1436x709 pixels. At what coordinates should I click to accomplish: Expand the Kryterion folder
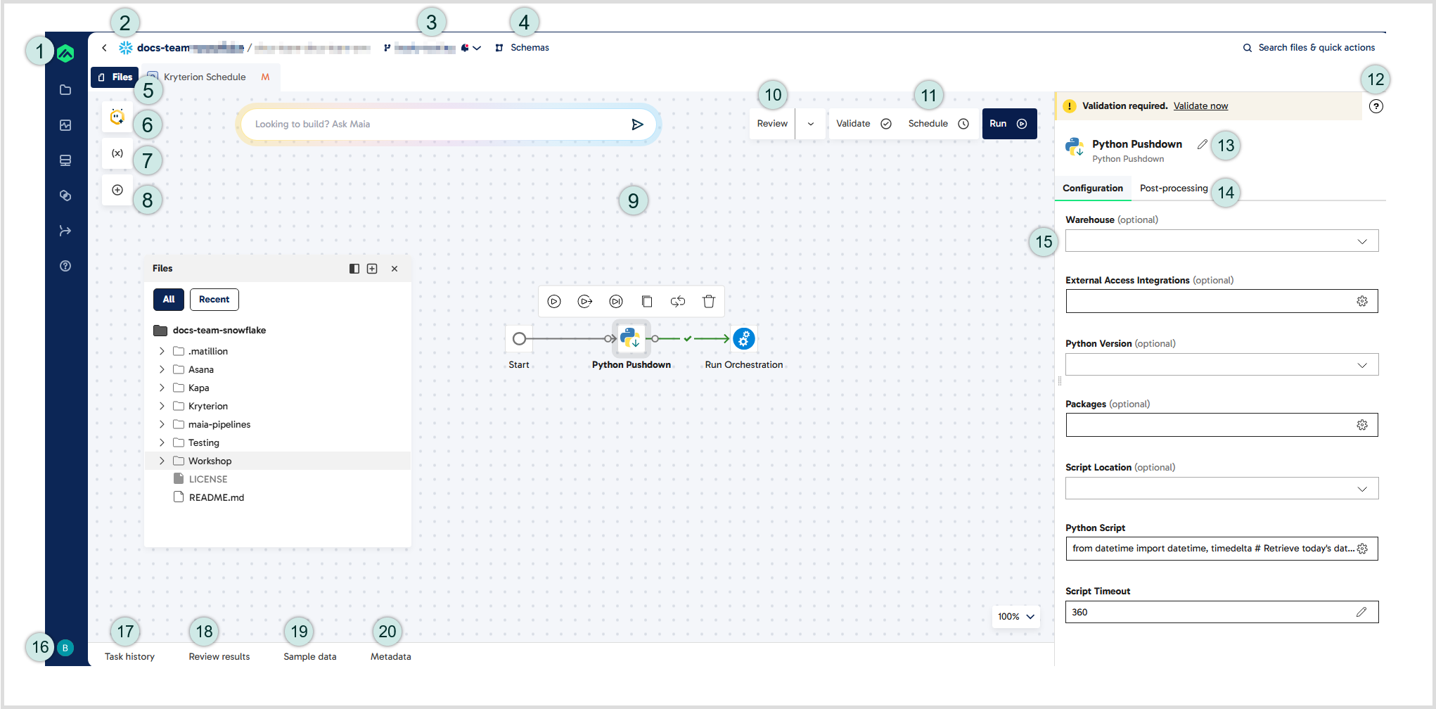point(162,406)
